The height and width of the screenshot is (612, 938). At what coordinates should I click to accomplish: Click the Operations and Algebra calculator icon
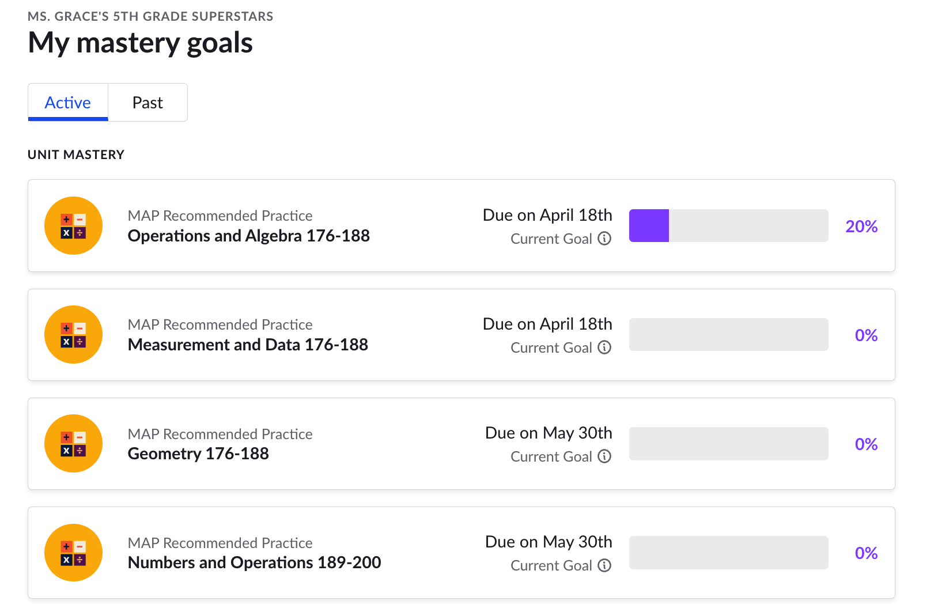[x=73, y=226]
